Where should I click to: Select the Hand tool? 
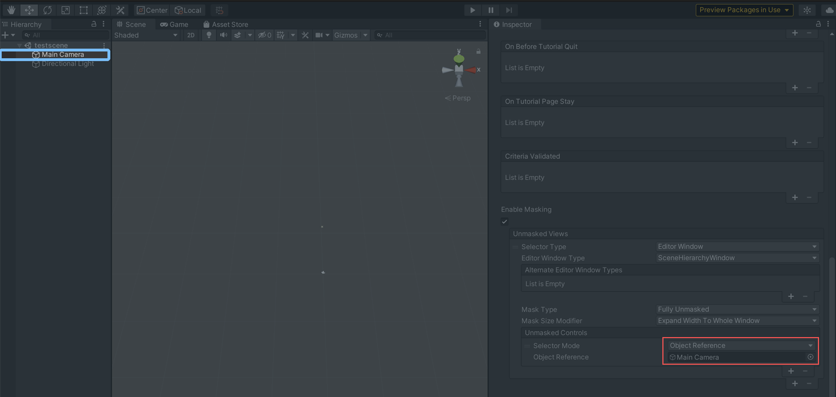[11, 10]
